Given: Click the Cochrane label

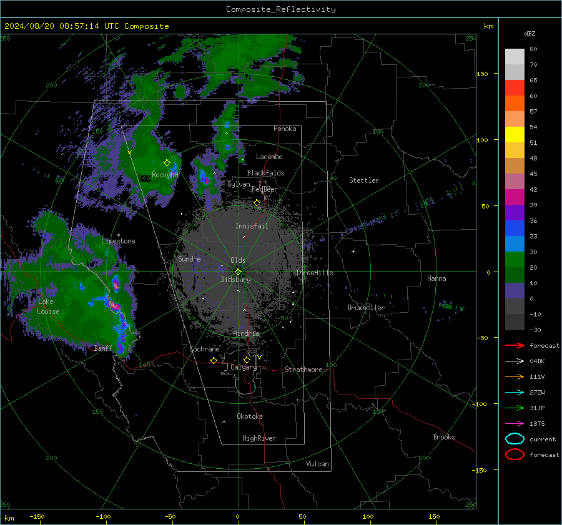Looking at the screenshot, I should (x=204, y=349).
